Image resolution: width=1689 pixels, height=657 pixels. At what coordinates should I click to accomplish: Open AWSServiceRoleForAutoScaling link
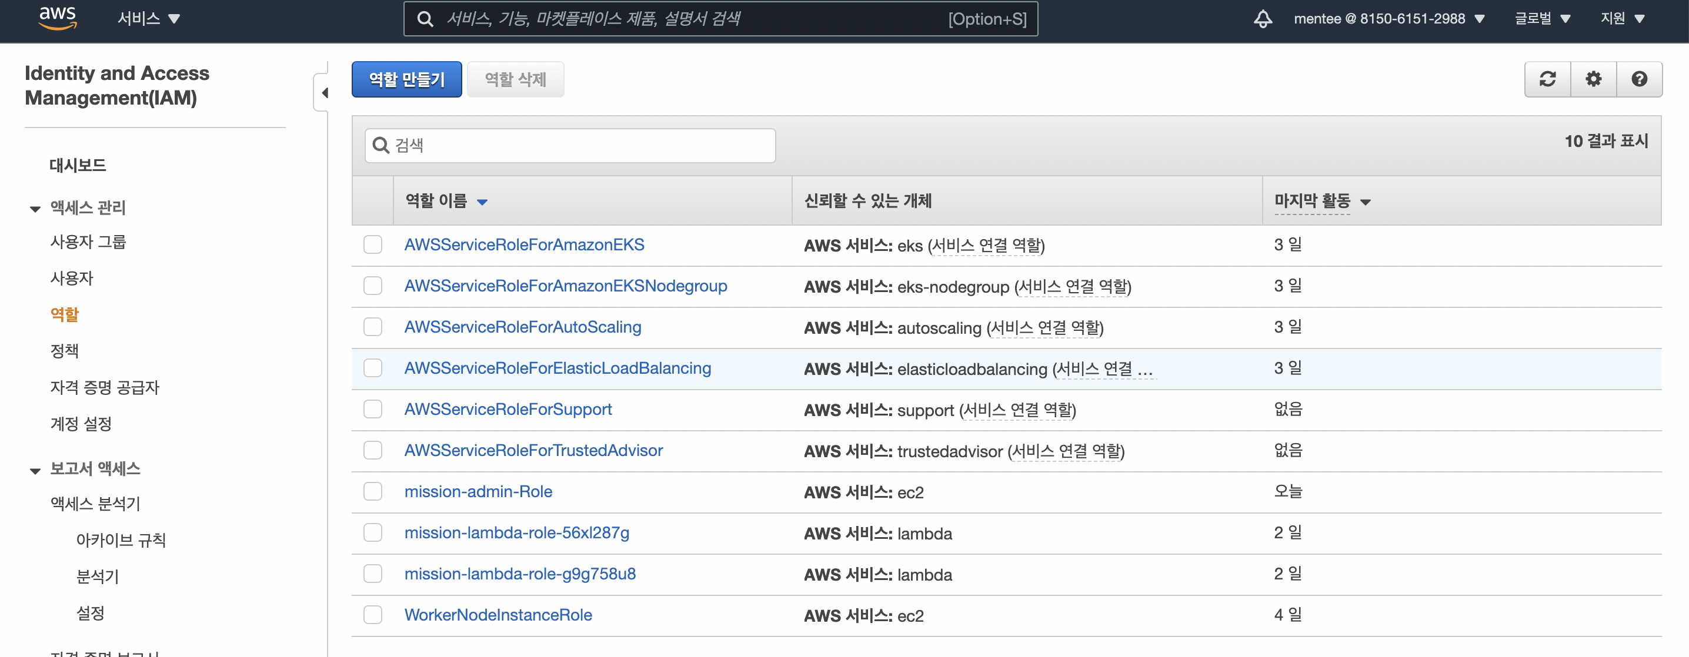pyautogui.click(x=523, y=327)
